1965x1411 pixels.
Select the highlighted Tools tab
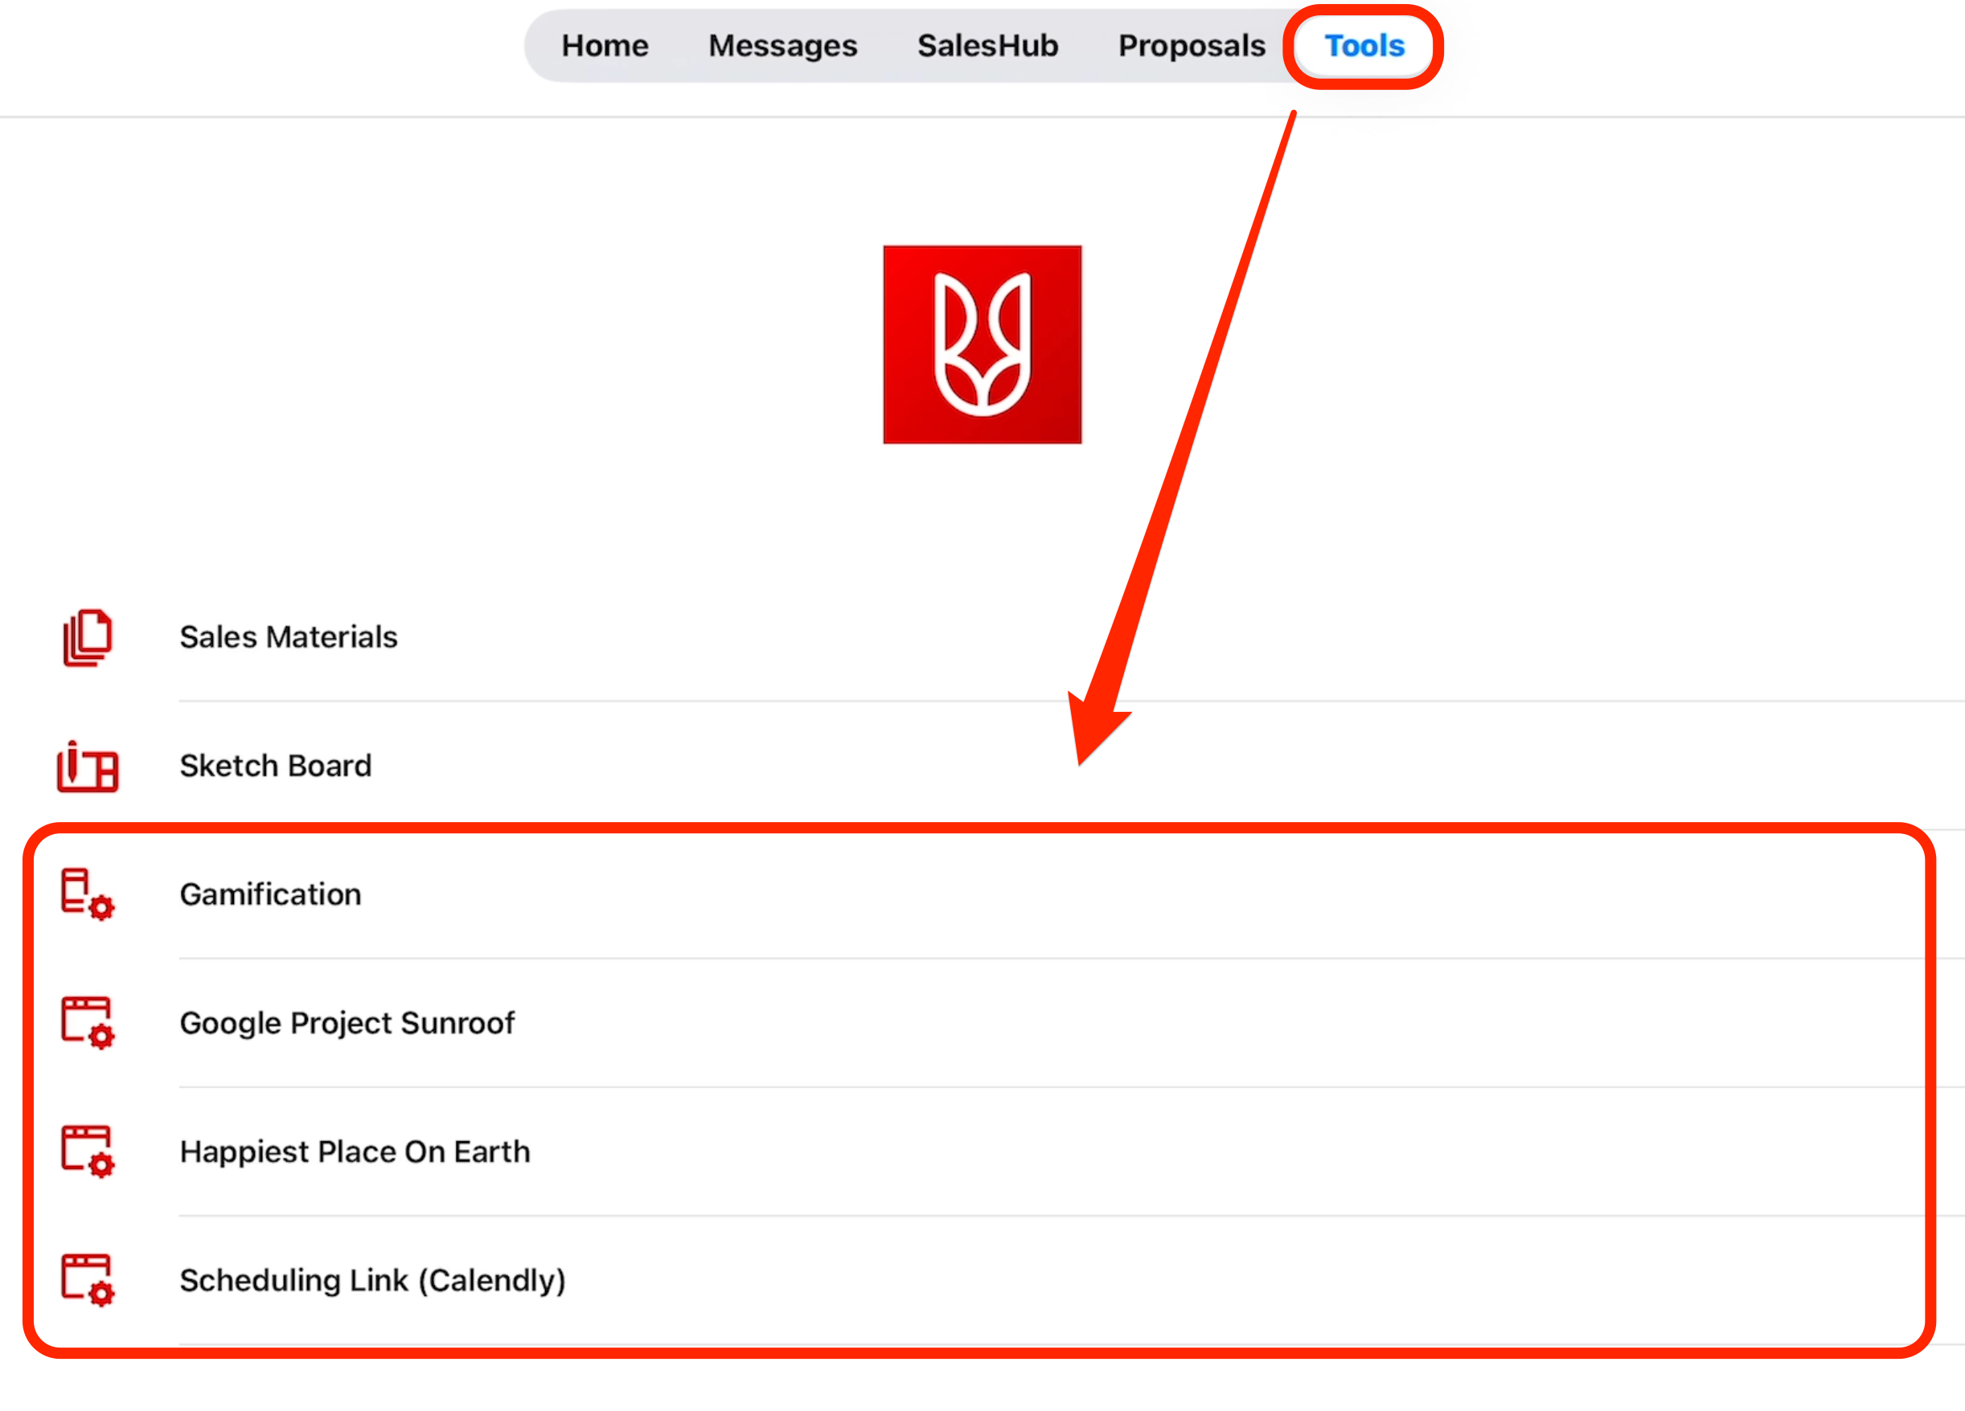tap(1364, 46)
